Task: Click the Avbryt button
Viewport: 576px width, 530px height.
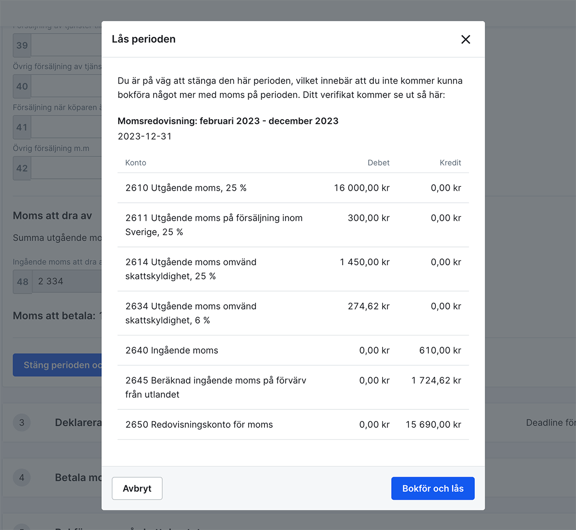Action: click(137, 488)
